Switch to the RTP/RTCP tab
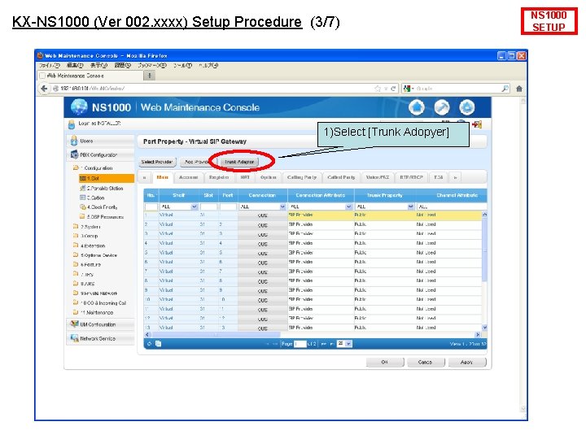Viewport: 586px width, 439px height. pyautogui.click(x=412, y=177)
